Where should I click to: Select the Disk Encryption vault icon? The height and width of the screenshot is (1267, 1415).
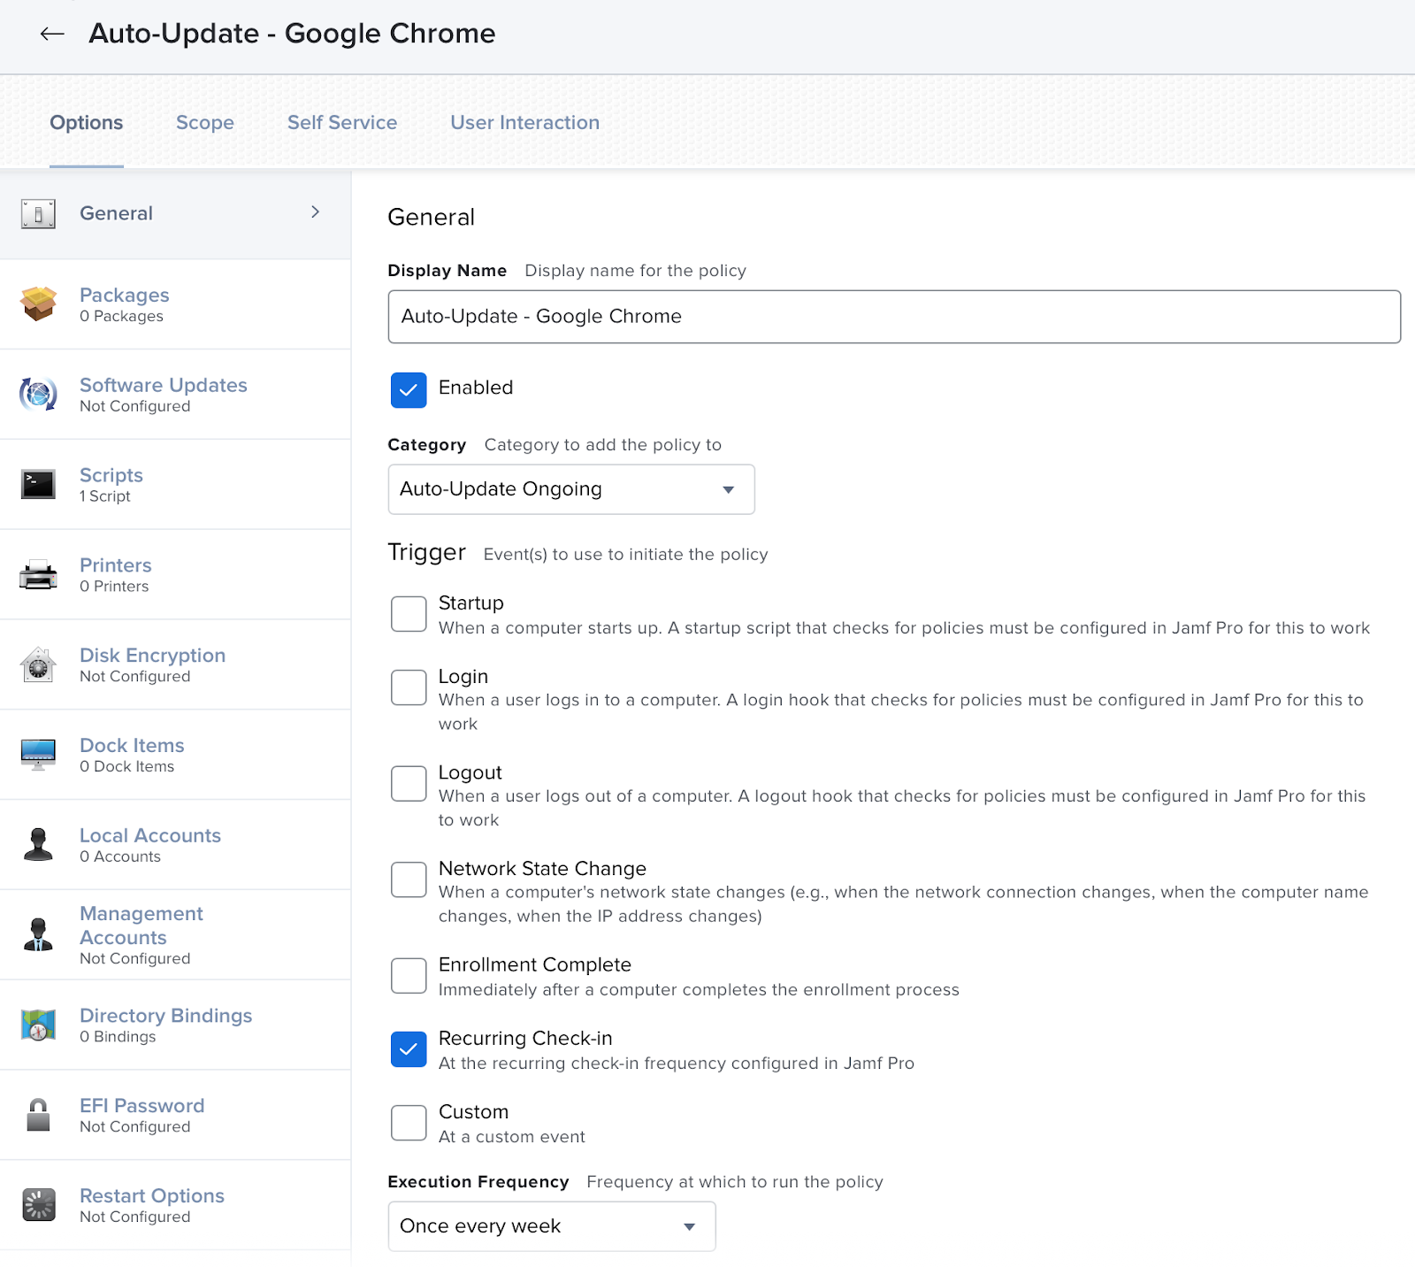pos(38,664)
